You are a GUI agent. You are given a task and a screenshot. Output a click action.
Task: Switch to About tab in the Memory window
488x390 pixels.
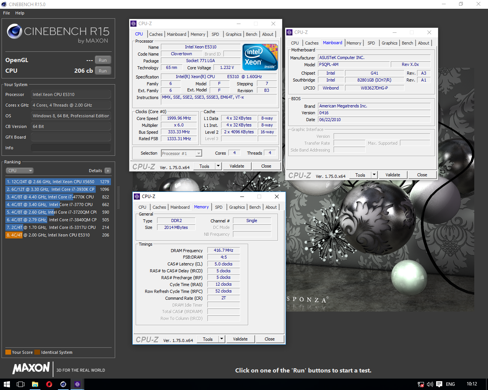(271, 207)
